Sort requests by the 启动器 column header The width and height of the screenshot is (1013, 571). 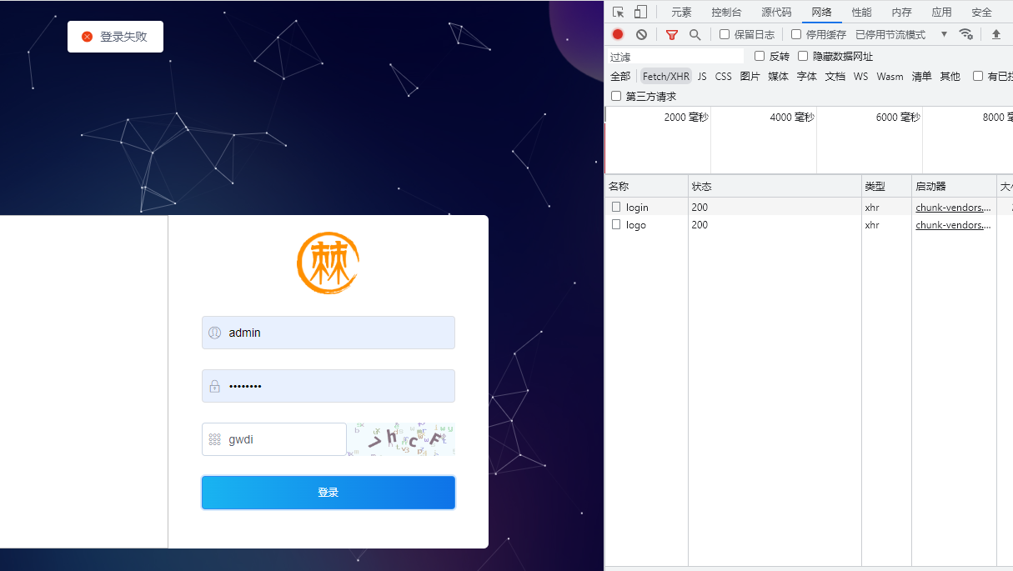[954, 186]
